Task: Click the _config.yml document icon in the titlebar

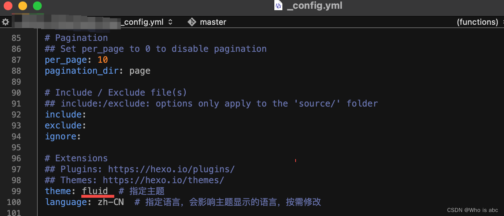Action: click(x=278, y=5)
